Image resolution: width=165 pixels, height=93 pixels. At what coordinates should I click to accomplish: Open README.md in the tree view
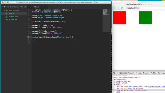[13, 20]
